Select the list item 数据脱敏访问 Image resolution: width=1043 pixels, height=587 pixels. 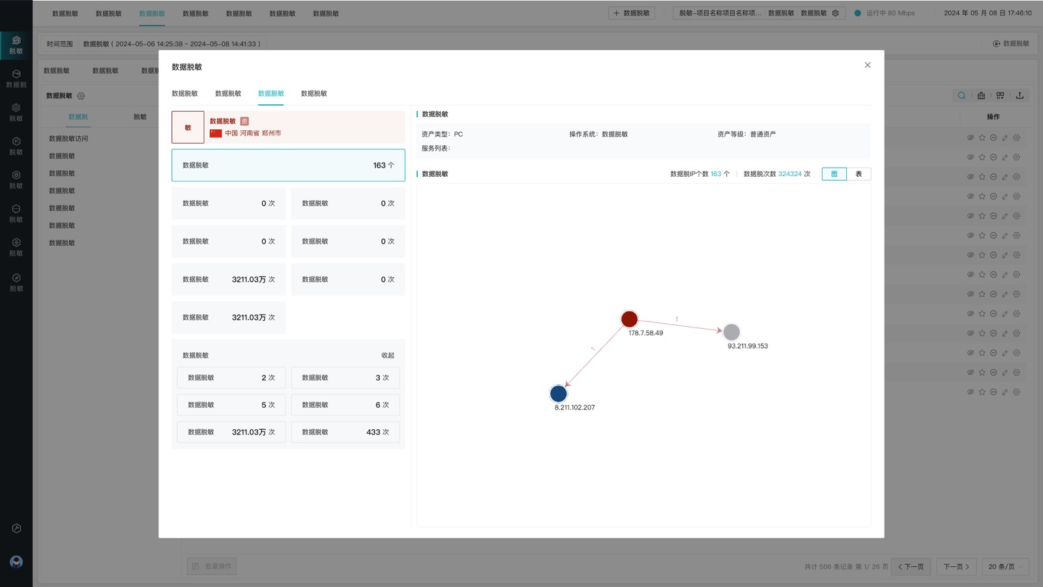click(x=68, y=138)
